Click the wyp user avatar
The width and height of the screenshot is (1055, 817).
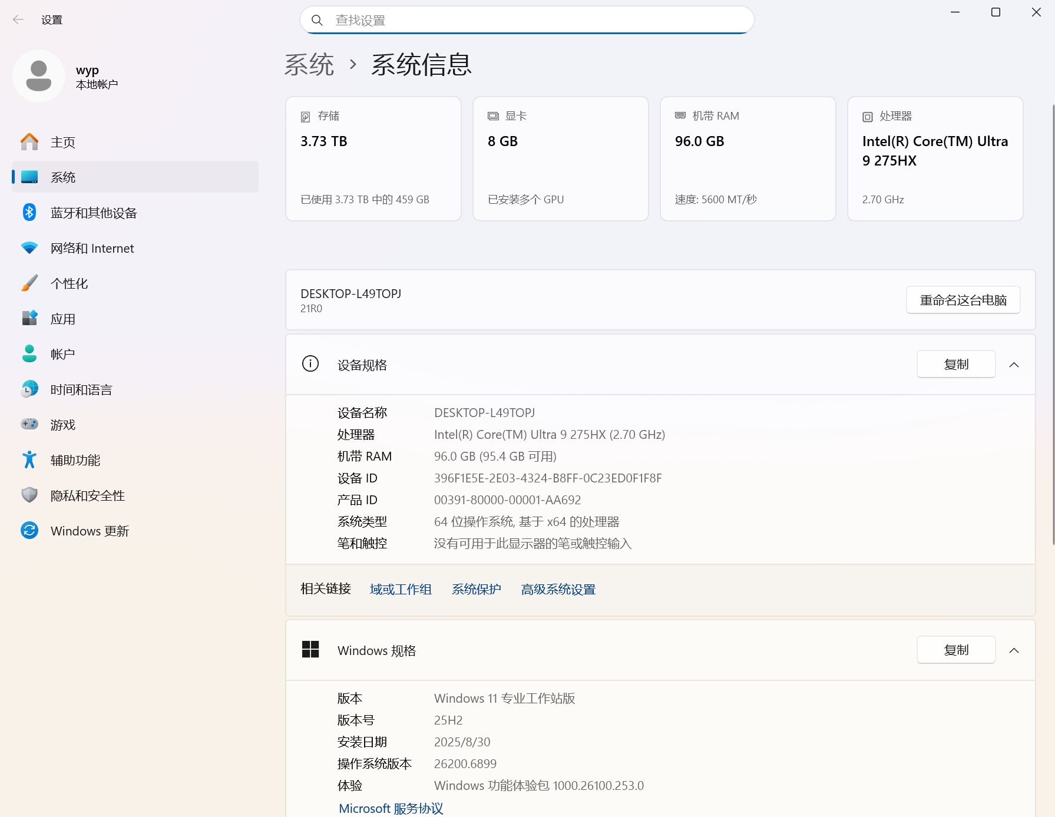pos(39,76)
